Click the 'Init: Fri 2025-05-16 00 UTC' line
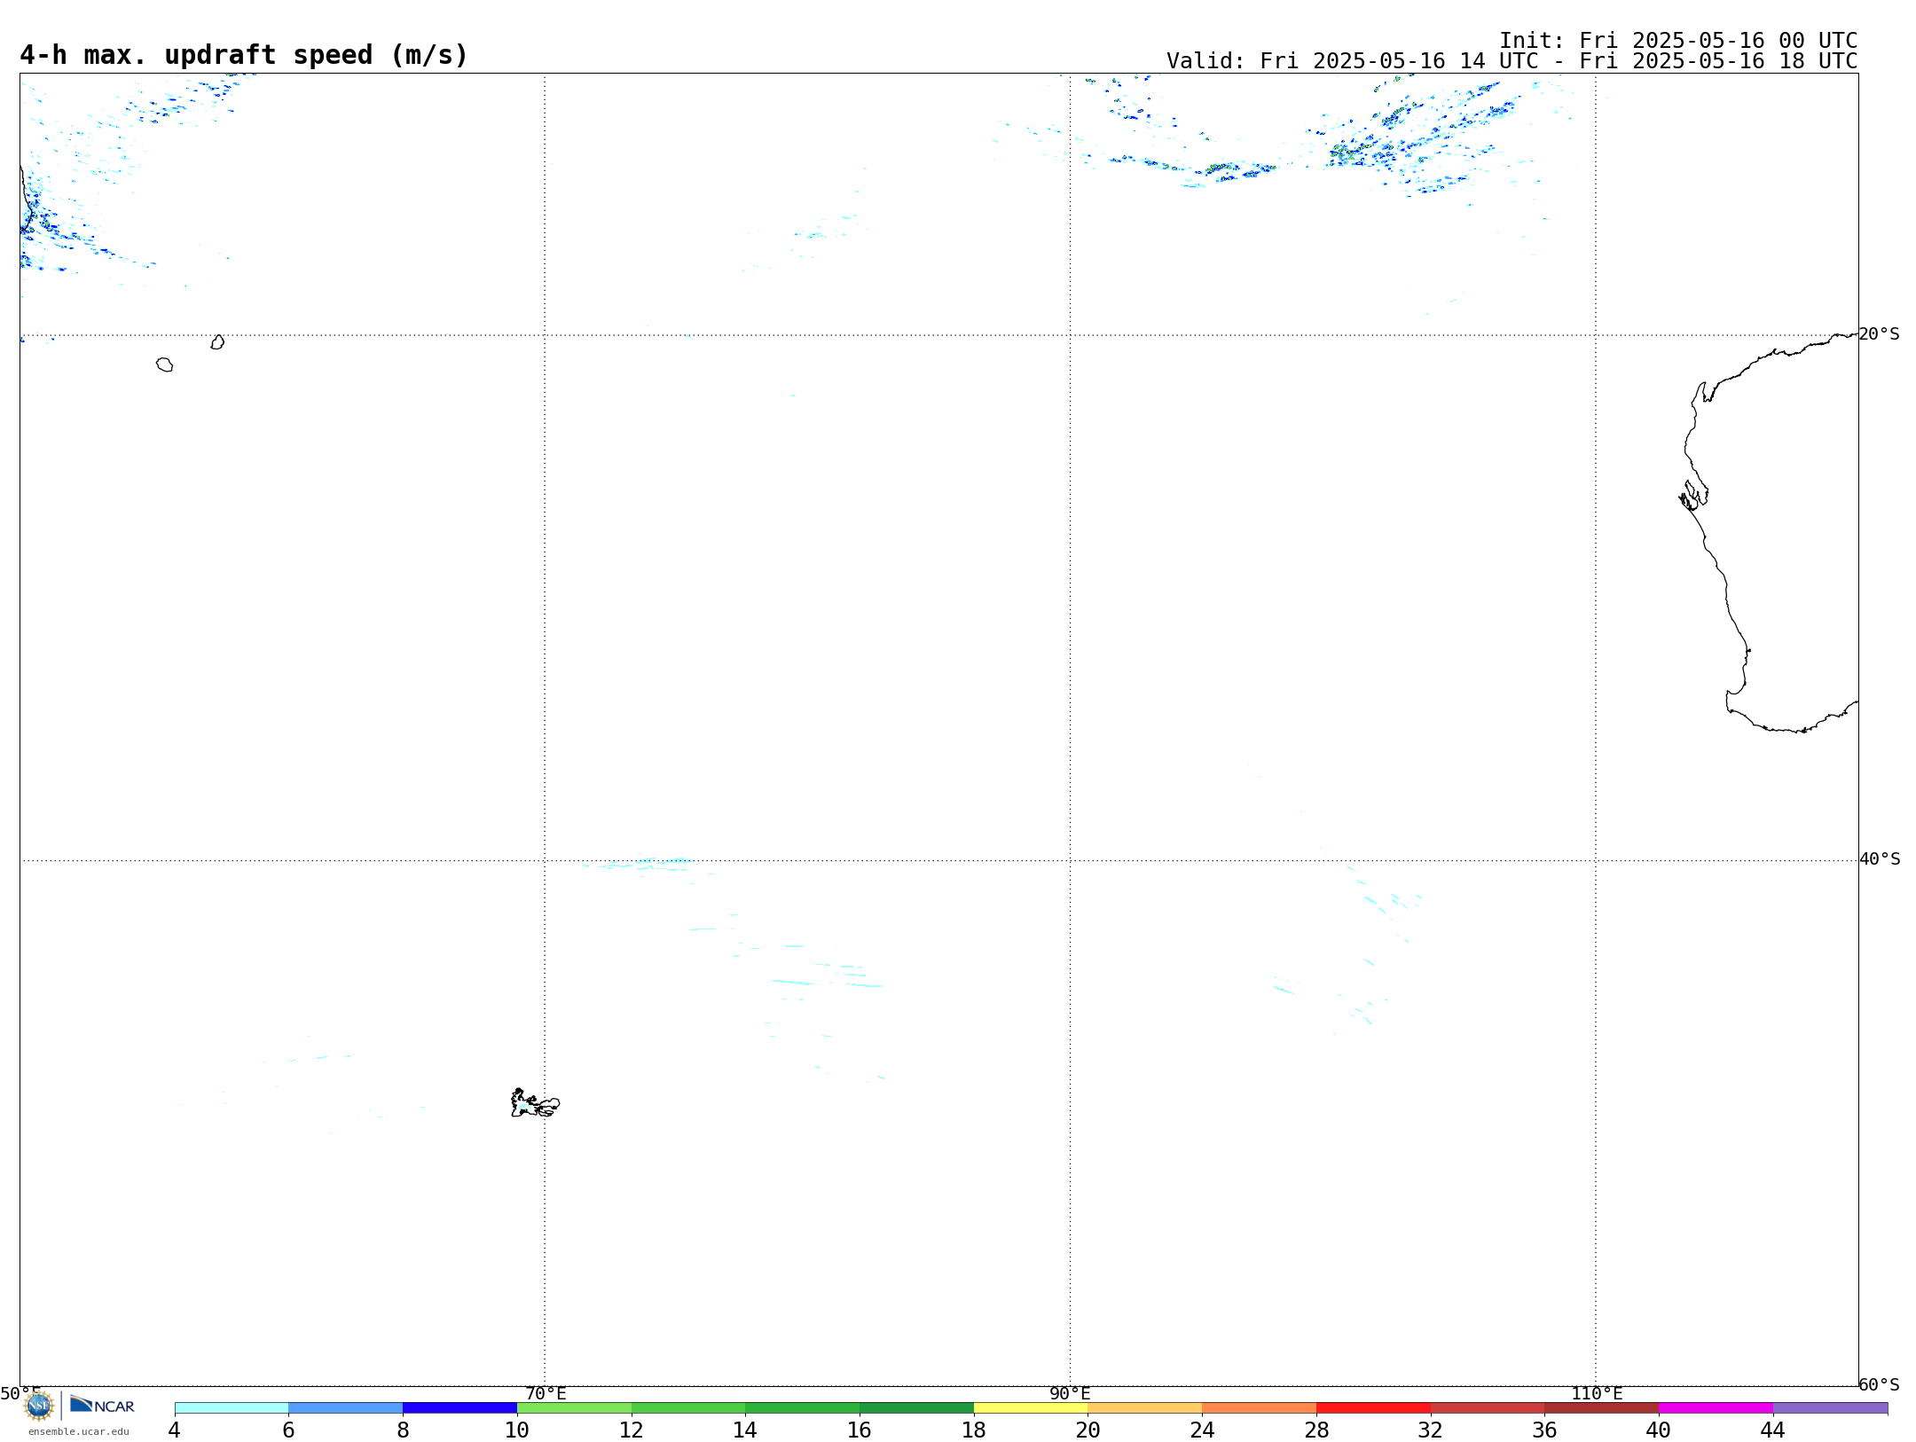 [x=1678, y=41]
